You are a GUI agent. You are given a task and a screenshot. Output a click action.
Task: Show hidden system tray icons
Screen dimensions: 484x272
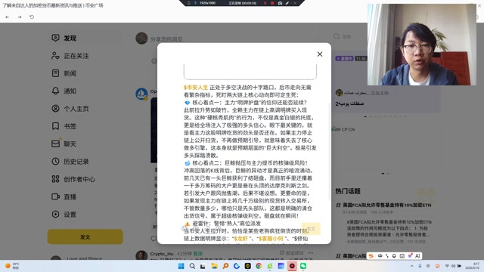(411, 266)
